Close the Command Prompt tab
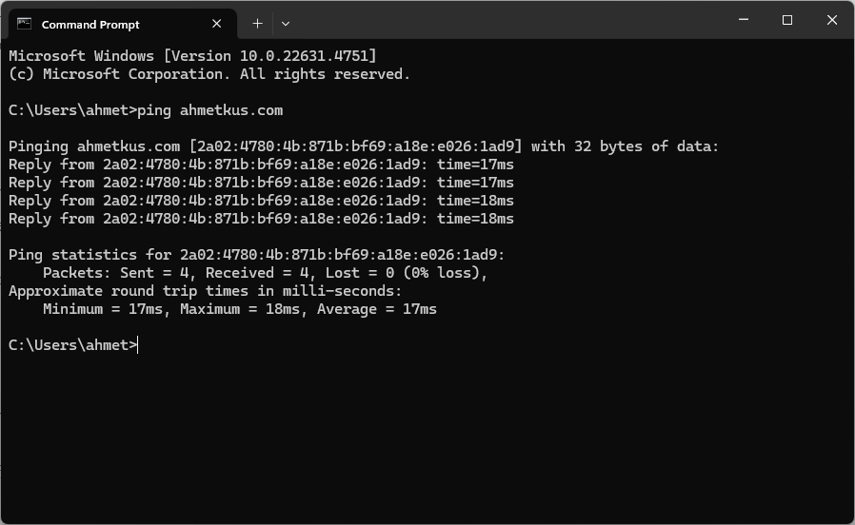Screen dimensions: 855x525 pos(216,24)
